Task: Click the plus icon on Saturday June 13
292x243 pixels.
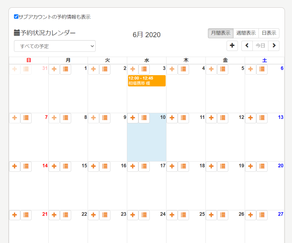Action: 251,118
